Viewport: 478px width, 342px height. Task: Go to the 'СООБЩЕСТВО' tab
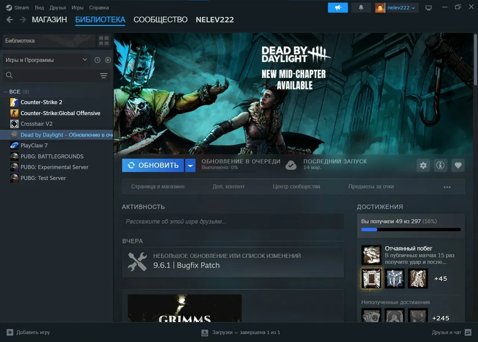point(161,20)
